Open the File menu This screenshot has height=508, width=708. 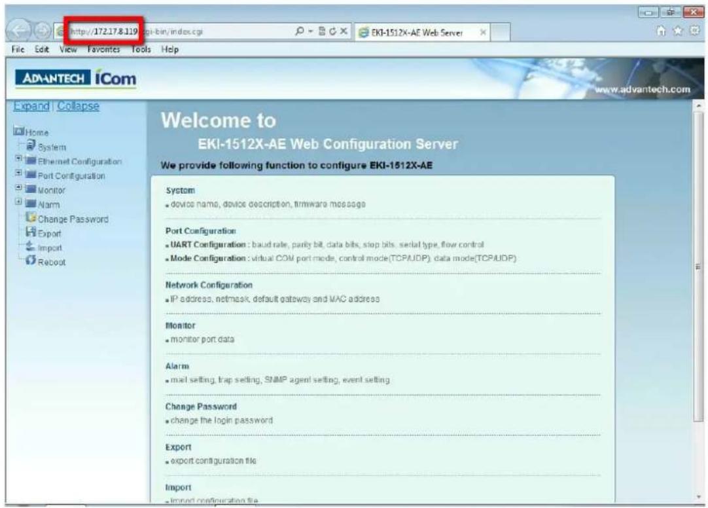(x=18, y=49)
